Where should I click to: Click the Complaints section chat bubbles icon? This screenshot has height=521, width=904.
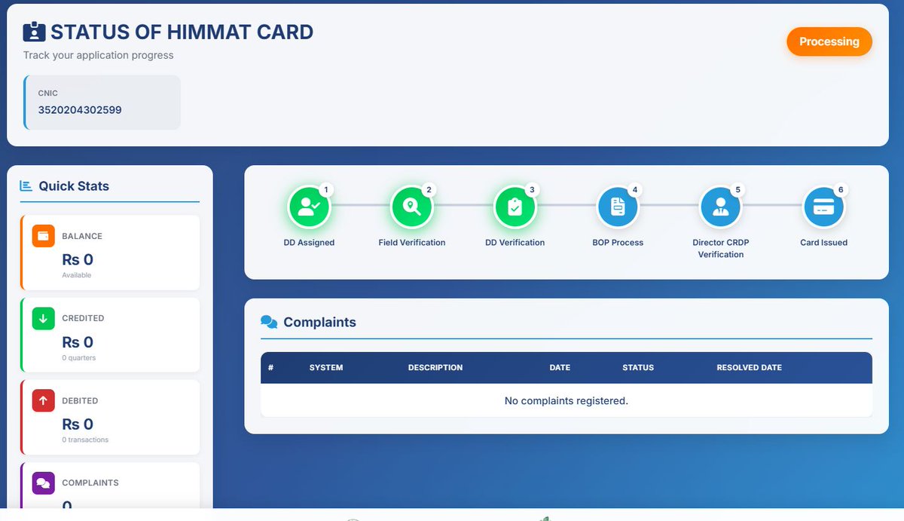pos(269,322)
